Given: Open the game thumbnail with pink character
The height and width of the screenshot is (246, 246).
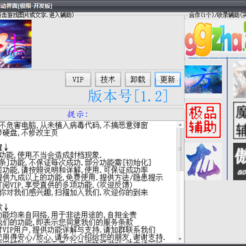Looking at the screenshot, I should 16,44.
